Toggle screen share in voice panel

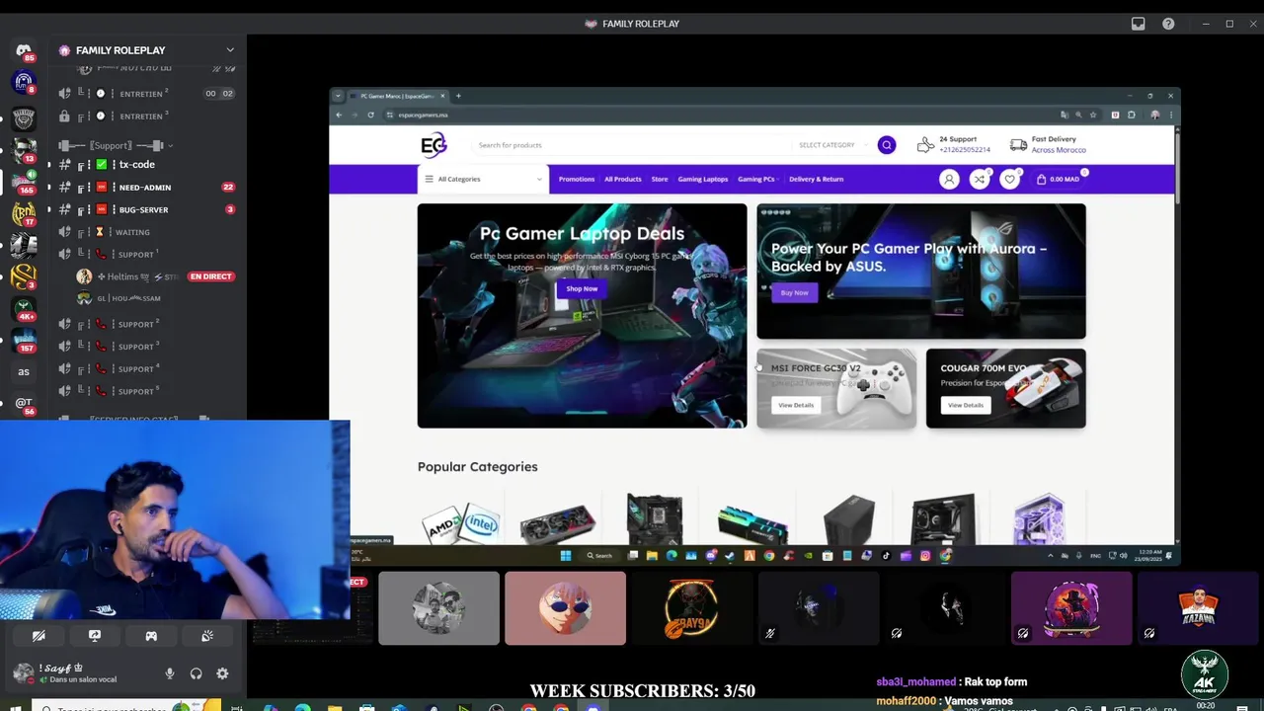[95, 636]
